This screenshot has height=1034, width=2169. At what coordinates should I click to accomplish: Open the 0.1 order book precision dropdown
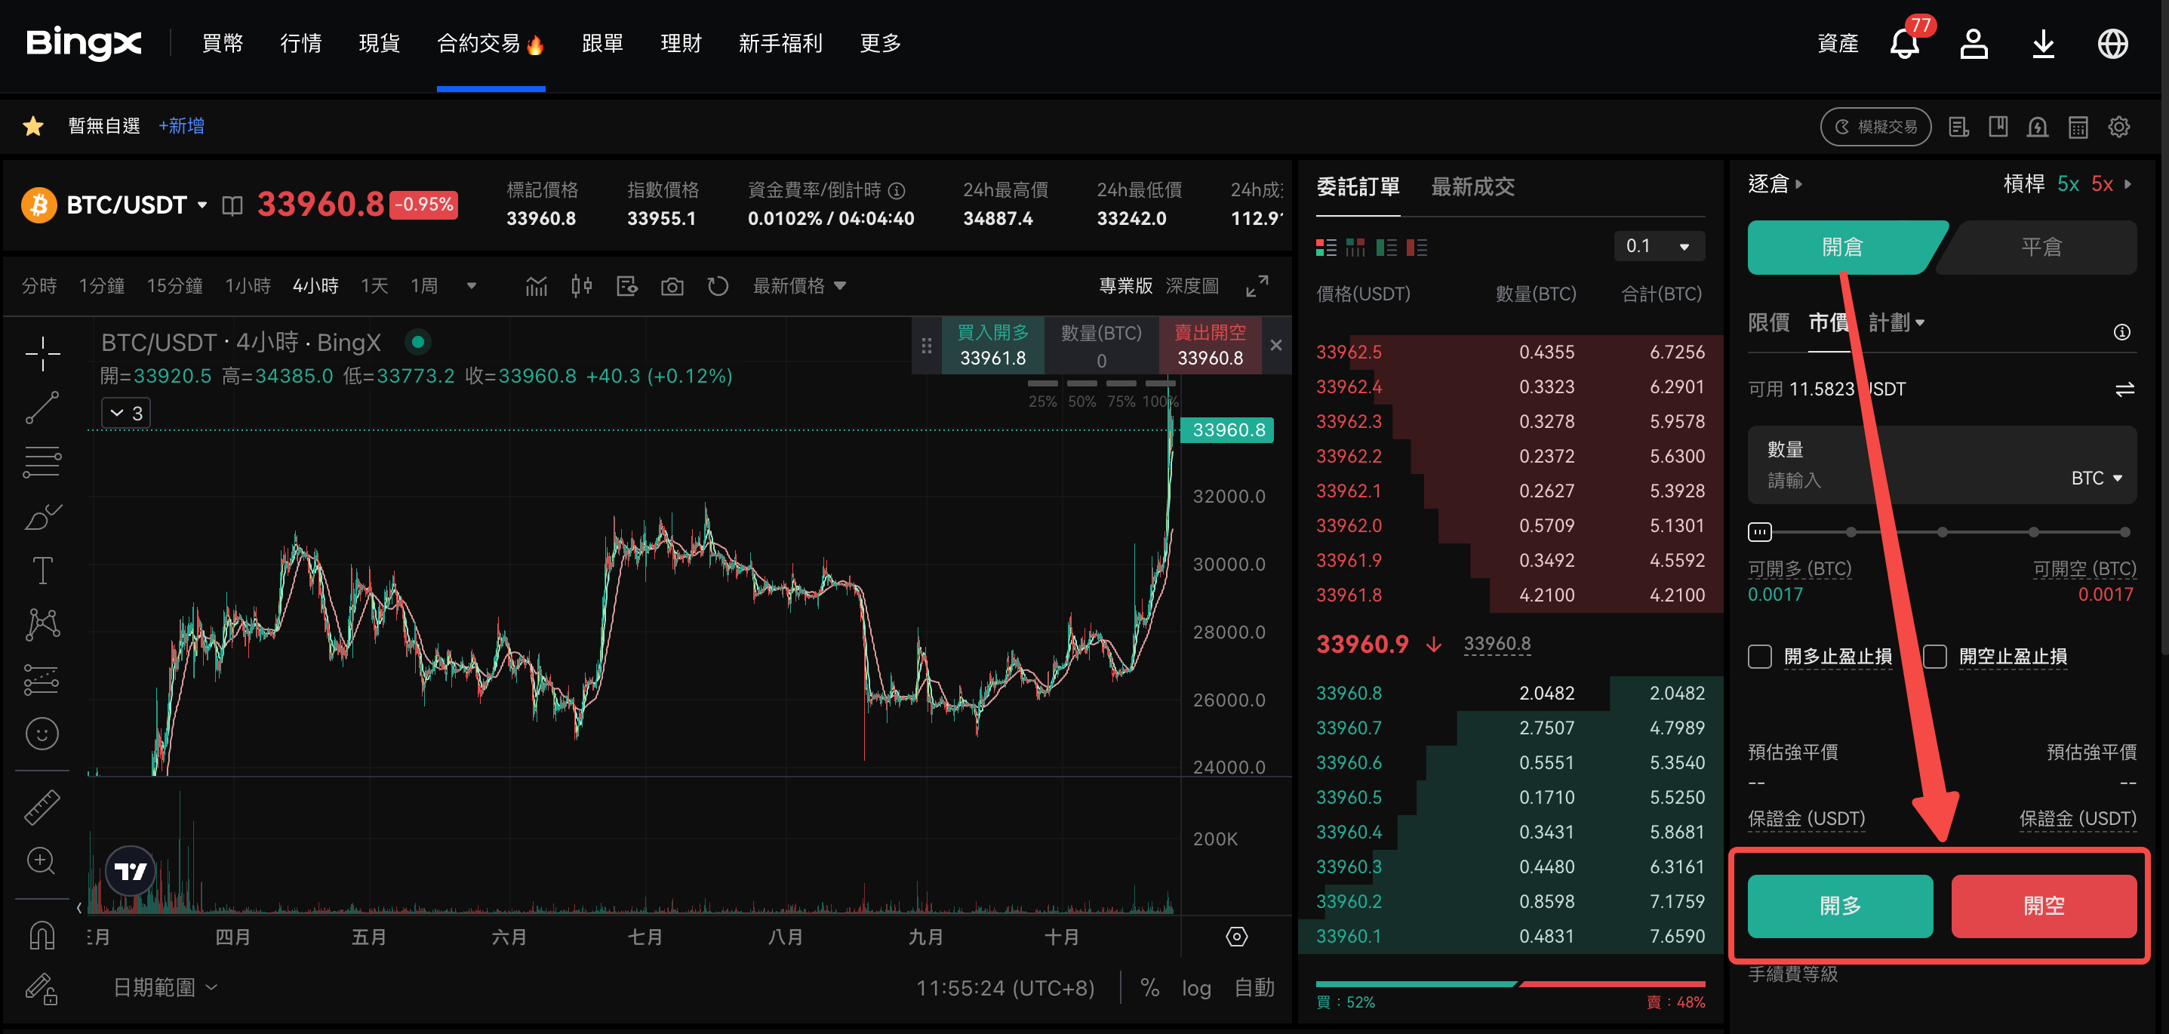coord(1660,246)
